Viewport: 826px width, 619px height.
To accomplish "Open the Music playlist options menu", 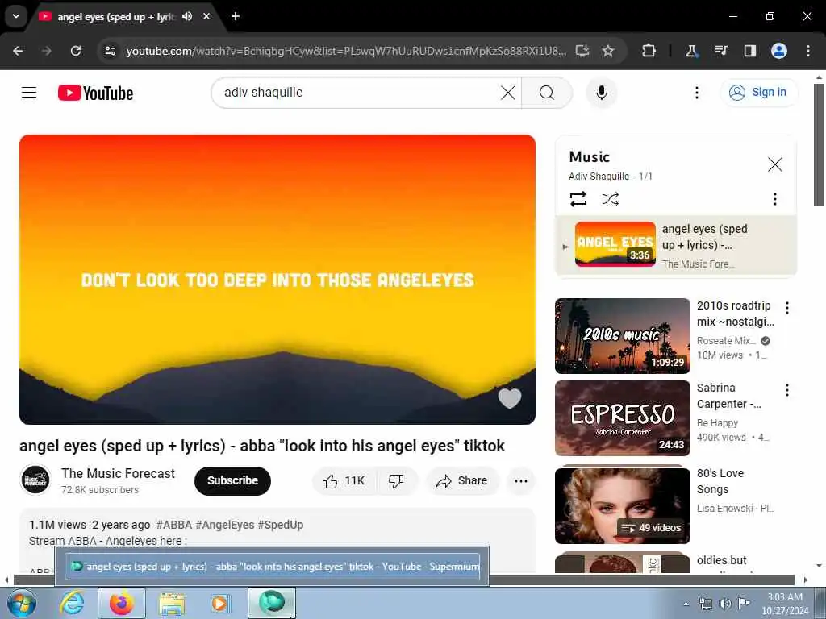I will [774, 199].
